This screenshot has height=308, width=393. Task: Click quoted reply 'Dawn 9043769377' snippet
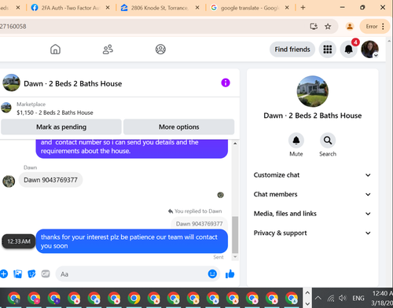click(x=199, y=223)
